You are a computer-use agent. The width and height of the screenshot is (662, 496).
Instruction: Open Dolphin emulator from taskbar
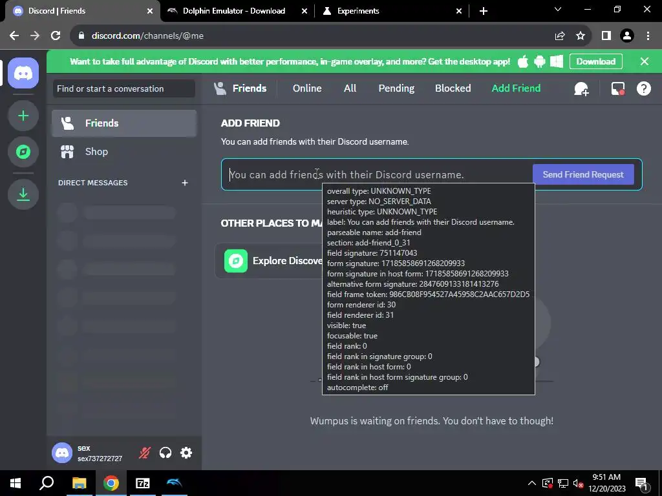tap(175, 483)
